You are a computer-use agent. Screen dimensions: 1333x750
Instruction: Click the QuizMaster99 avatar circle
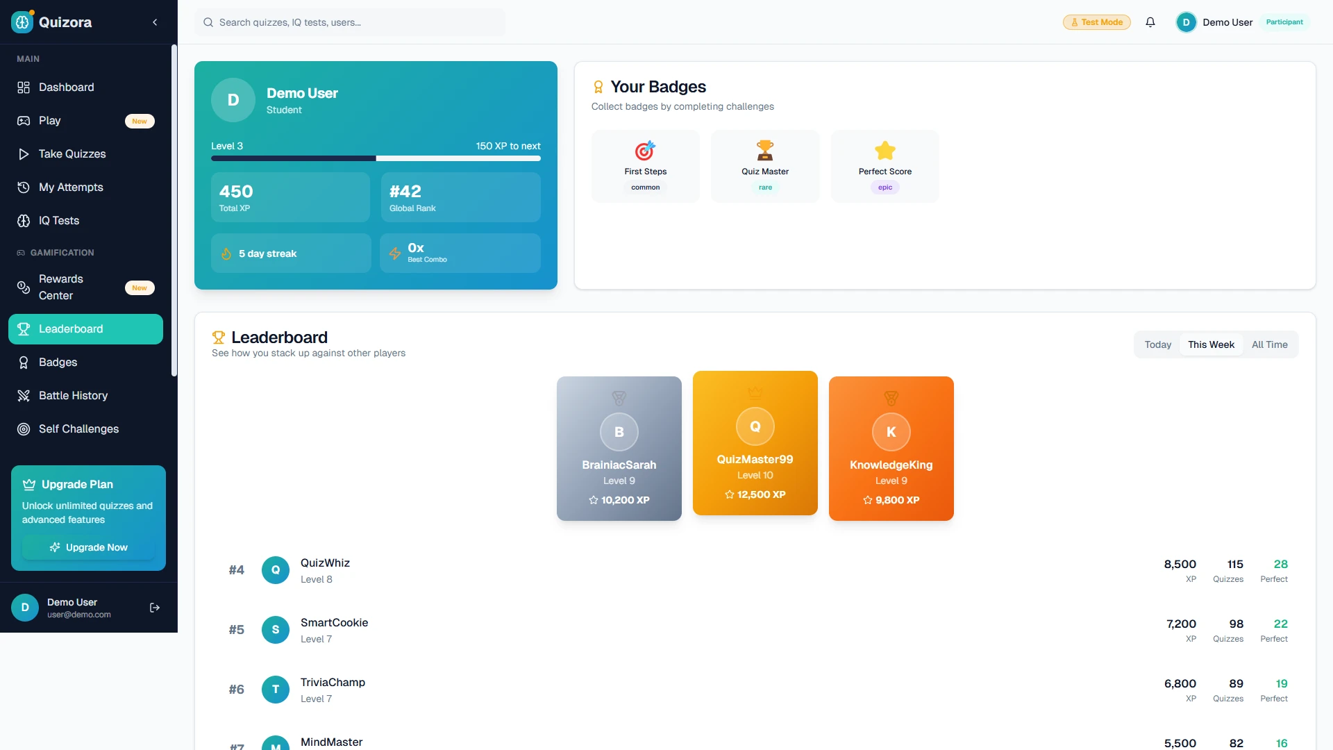click(x=755, y=426)
